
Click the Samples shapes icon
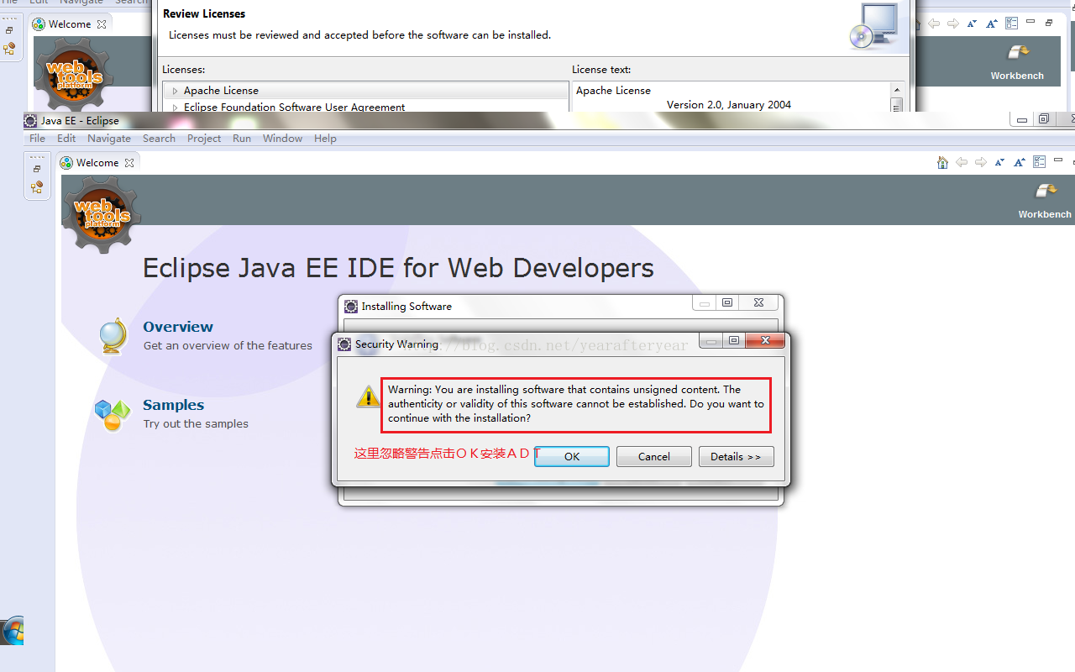click(113, 415)
